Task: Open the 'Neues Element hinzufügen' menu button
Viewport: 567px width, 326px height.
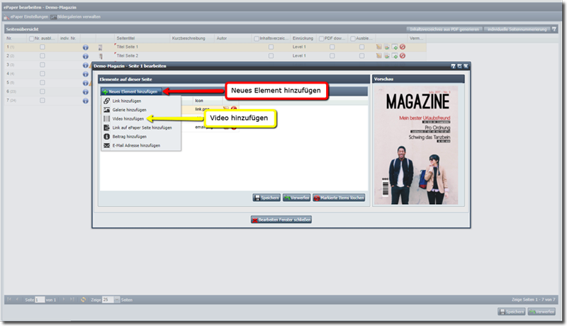Action: [132, 91]
